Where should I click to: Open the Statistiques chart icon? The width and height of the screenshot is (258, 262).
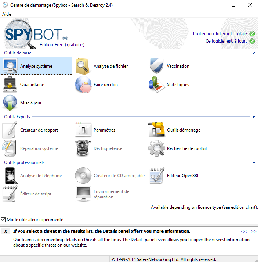click(157, 85)
